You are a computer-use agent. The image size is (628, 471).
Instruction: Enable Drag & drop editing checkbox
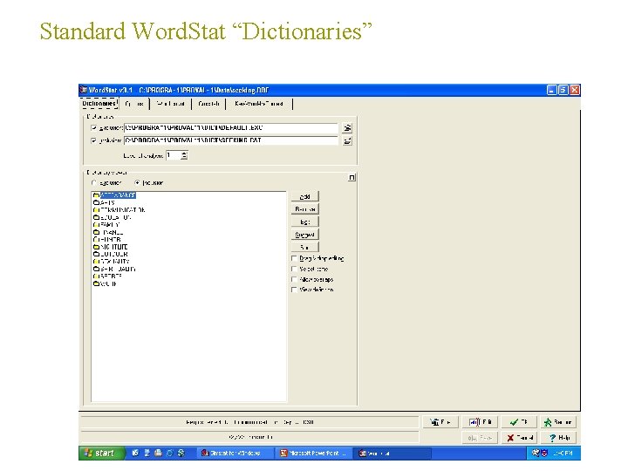[x=294, y=258]
